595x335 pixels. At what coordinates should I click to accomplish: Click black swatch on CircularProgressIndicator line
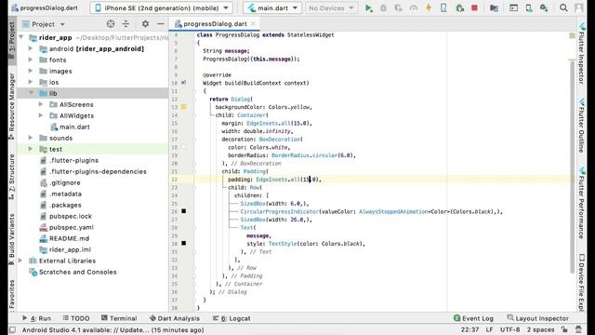click(184, 211)
